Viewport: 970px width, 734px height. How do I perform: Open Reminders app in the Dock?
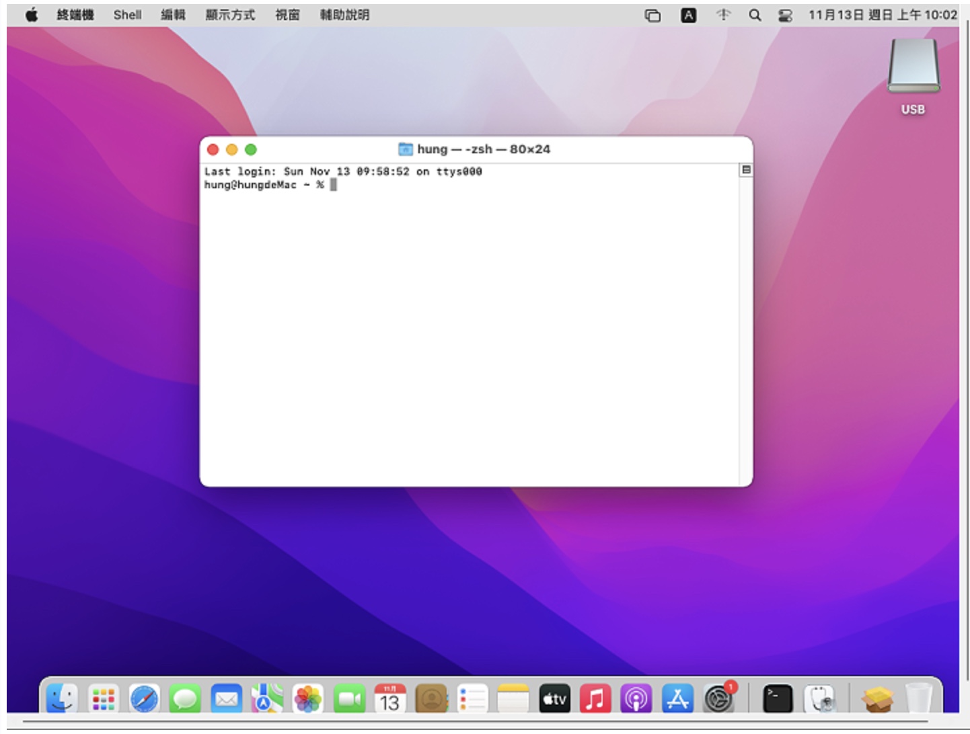(472, 699)
